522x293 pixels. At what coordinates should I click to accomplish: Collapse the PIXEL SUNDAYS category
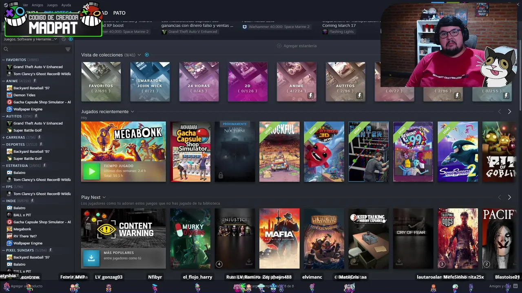tap(3, 250)
